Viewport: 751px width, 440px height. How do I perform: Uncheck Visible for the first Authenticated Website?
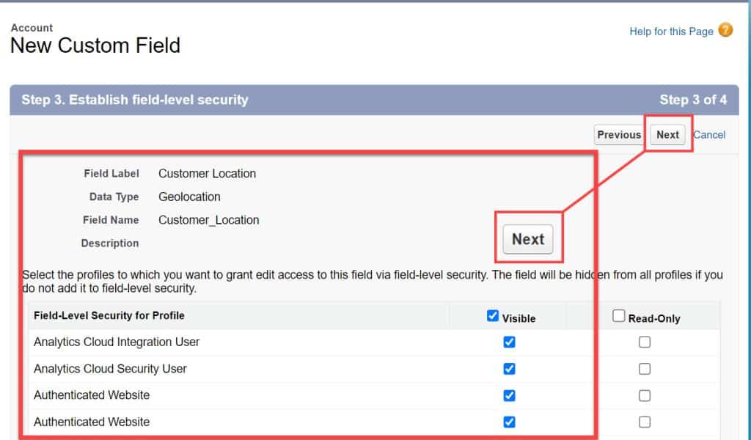(x=509, y=395)
